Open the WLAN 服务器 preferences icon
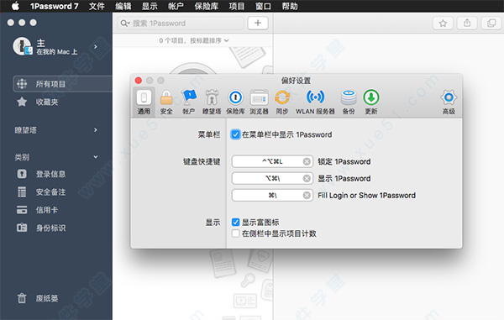Viewport: 504px width, 320px height. click(315, 97)
